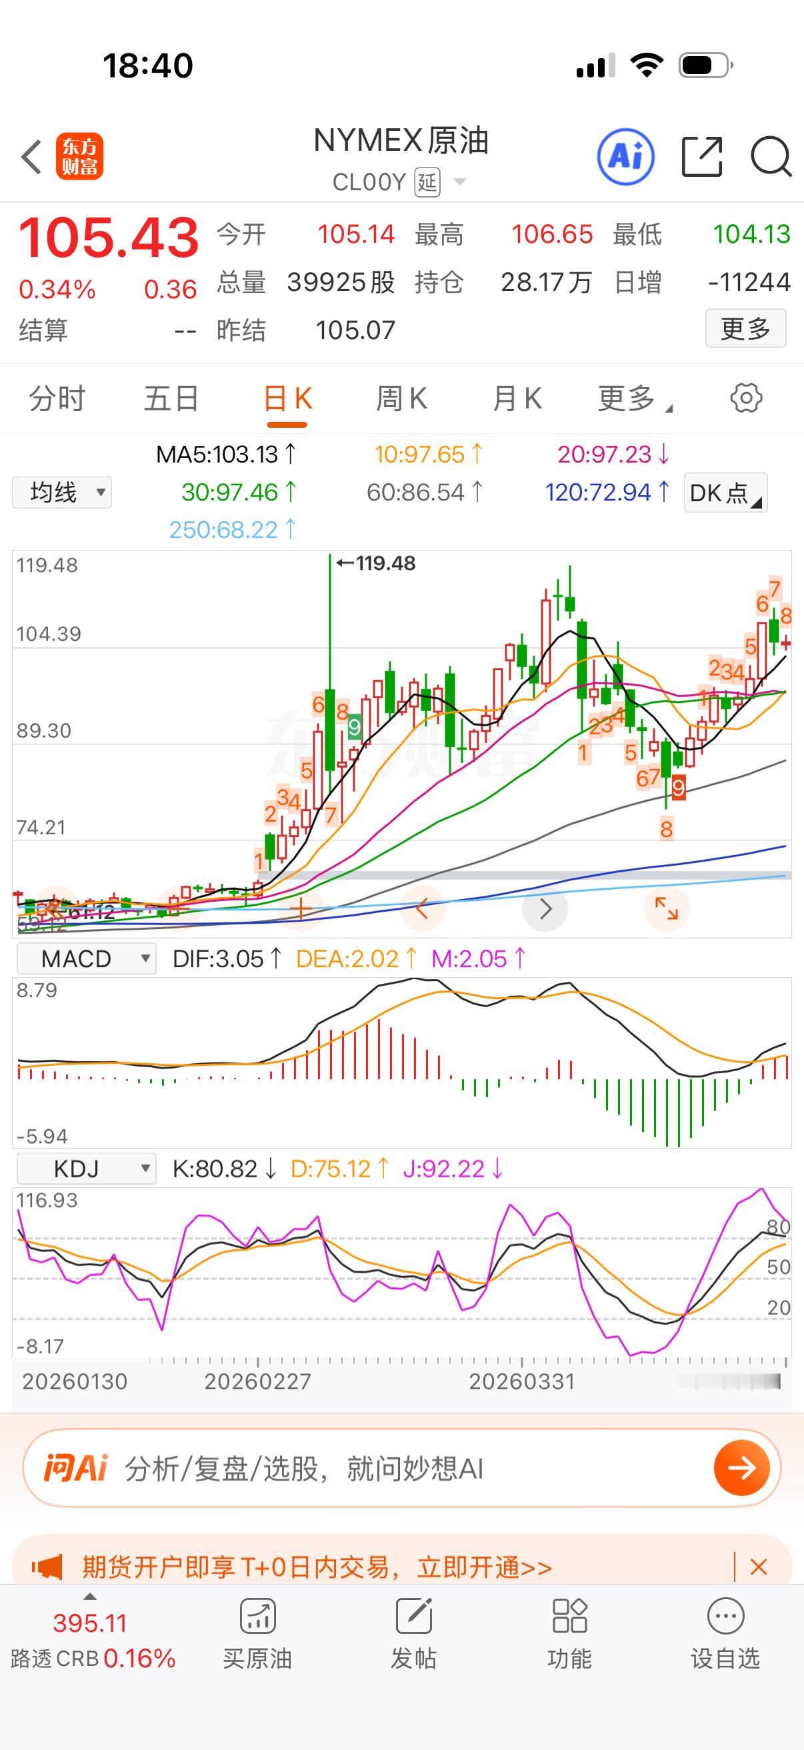The width and height of the screenshot is (804, 1750).
Task: Expand the 更多 period dropdown
Action: point(635,398)
